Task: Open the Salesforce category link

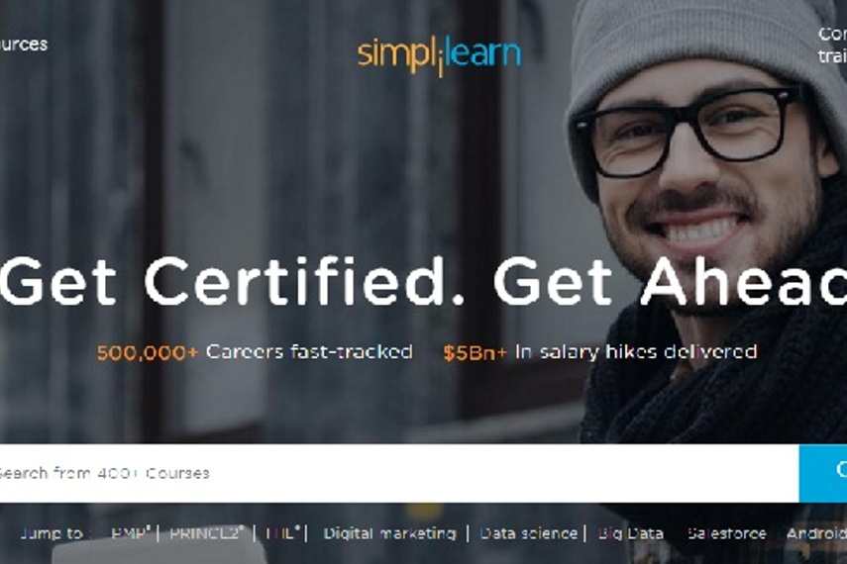Action: [x=726, y=533]
